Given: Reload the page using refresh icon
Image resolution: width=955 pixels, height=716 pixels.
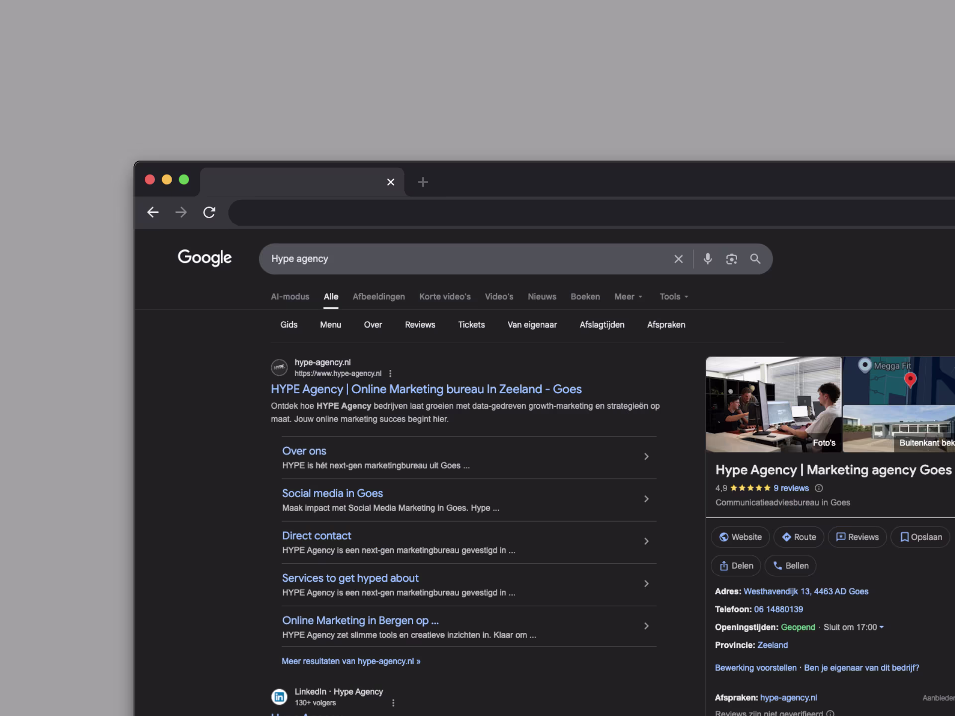Looking at the screenshot, I should pyautogui.click(x=209, y=212).
